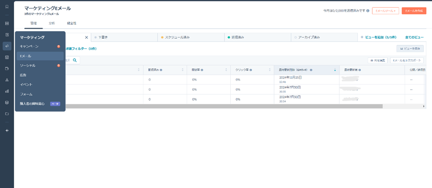Select Eメール in the Marketing menu
The width and height of the screenshot is (432, 188).
tap(40, 56)
